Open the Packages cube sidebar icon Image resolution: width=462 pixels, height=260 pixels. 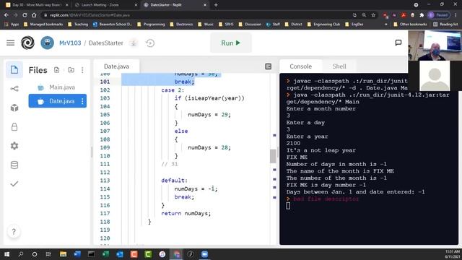coord(14,108)
